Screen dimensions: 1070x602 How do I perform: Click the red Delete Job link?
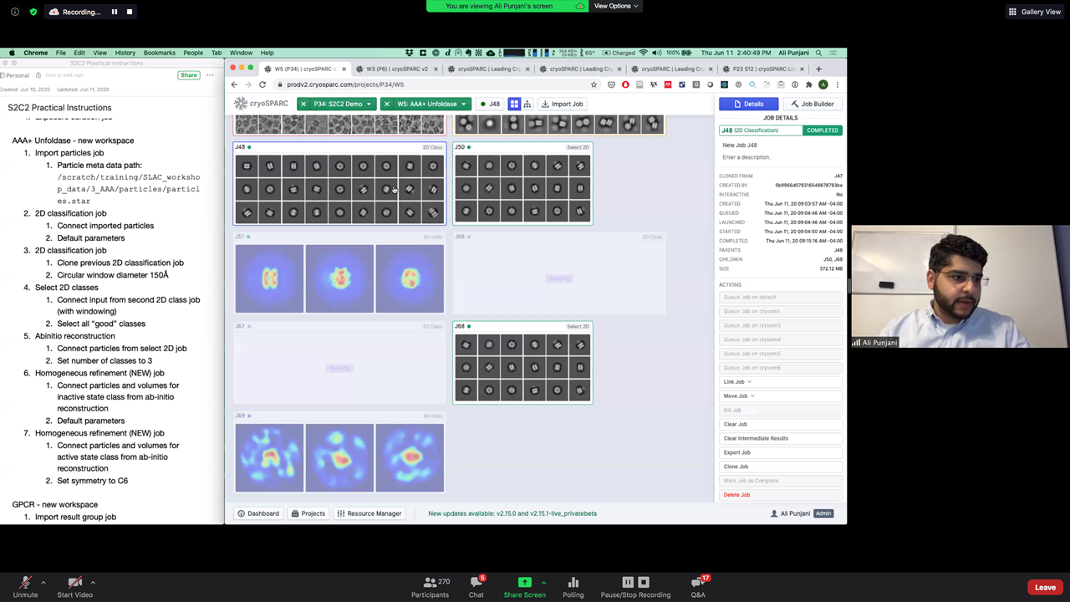click(736, 495)
